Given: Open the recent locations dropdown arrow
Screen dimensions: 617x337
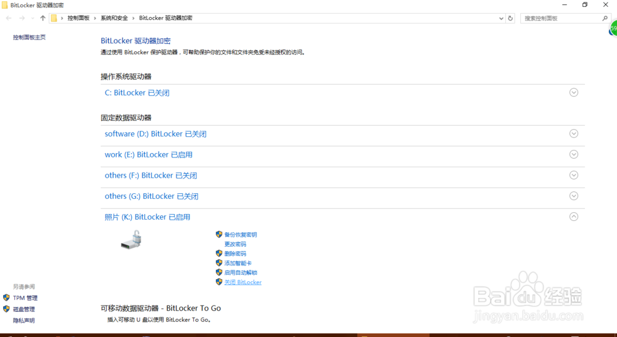Looking at the screenshot, I should tap(33, 18).
